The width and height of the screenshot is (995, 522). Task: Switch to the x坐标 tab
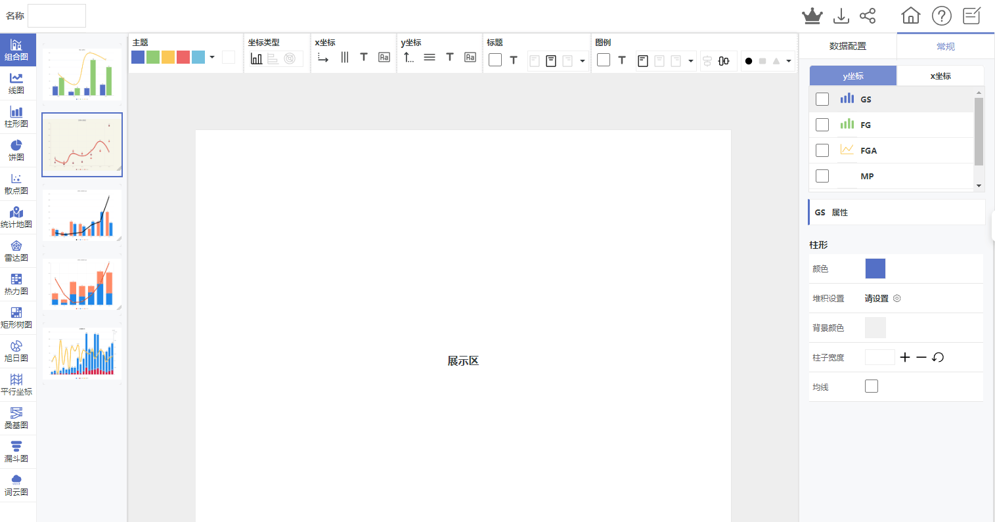[940, 76]
